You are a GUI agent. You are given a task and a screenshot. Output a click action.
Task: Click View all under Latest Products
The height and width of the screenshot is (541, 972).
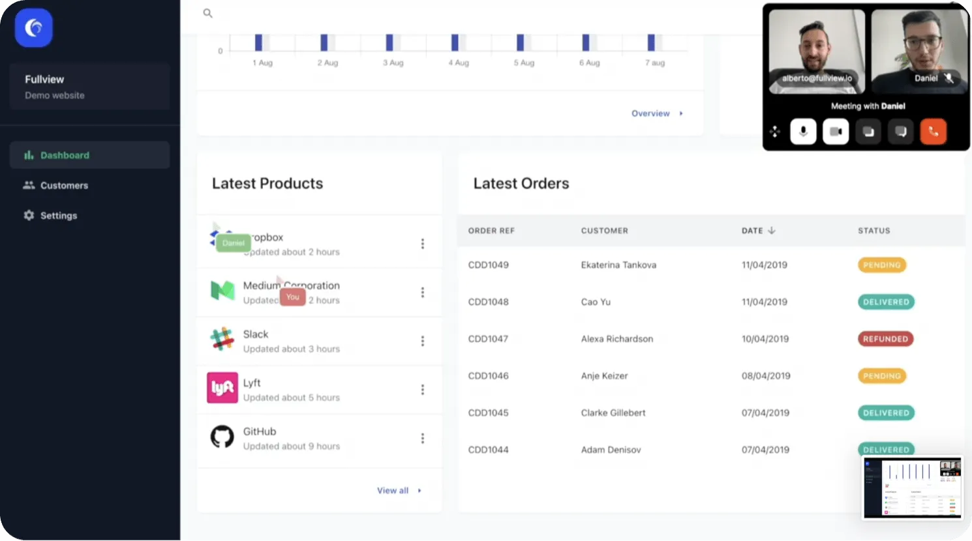392,490
